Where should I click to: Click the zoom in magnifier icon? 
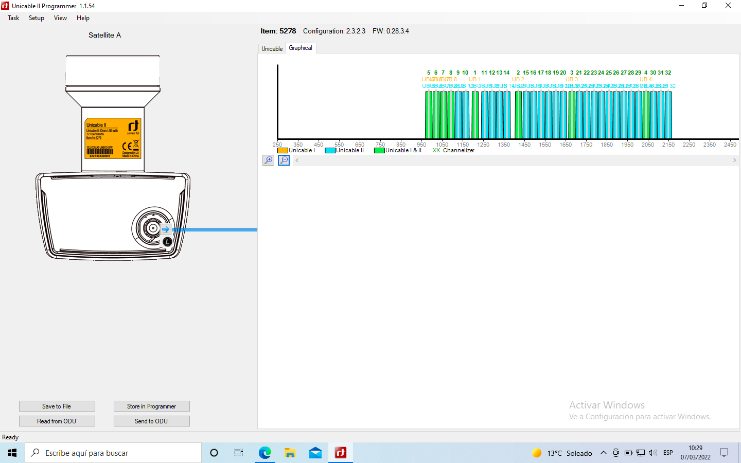[x=268, y=161]
